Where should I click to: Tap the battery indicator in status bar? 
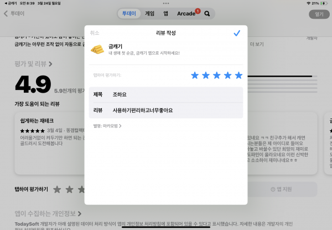click(x=324, y=3)
